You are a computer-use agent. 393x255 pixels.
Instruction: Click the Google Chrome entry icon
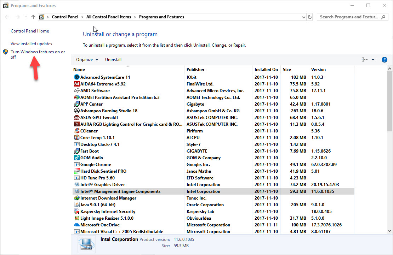pos(77,165)
